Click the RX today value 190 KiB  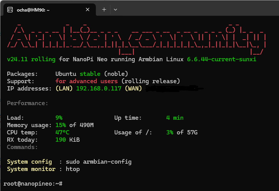68,140
